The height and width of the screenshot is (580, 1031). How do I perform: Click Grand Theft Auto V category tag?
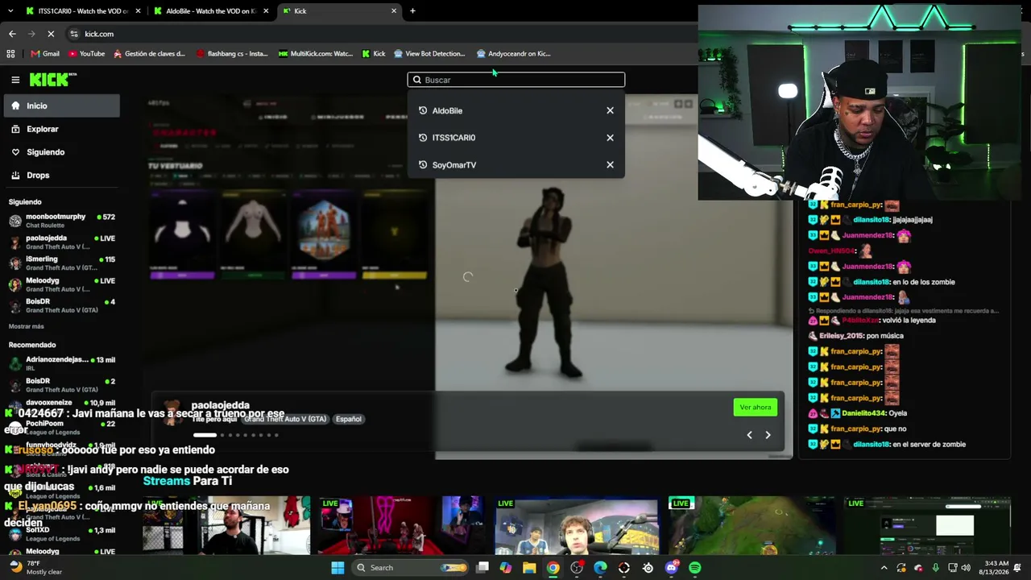pyautogui.click(x=286, y=419)
